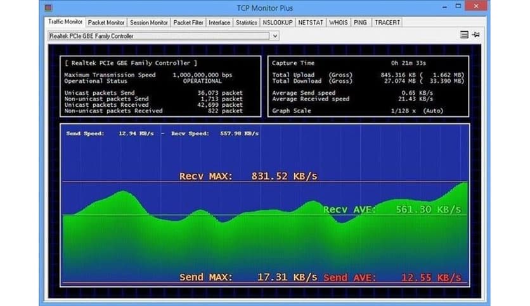Click the Unicast packets Send 36,073 value

(x=220, y=93)
